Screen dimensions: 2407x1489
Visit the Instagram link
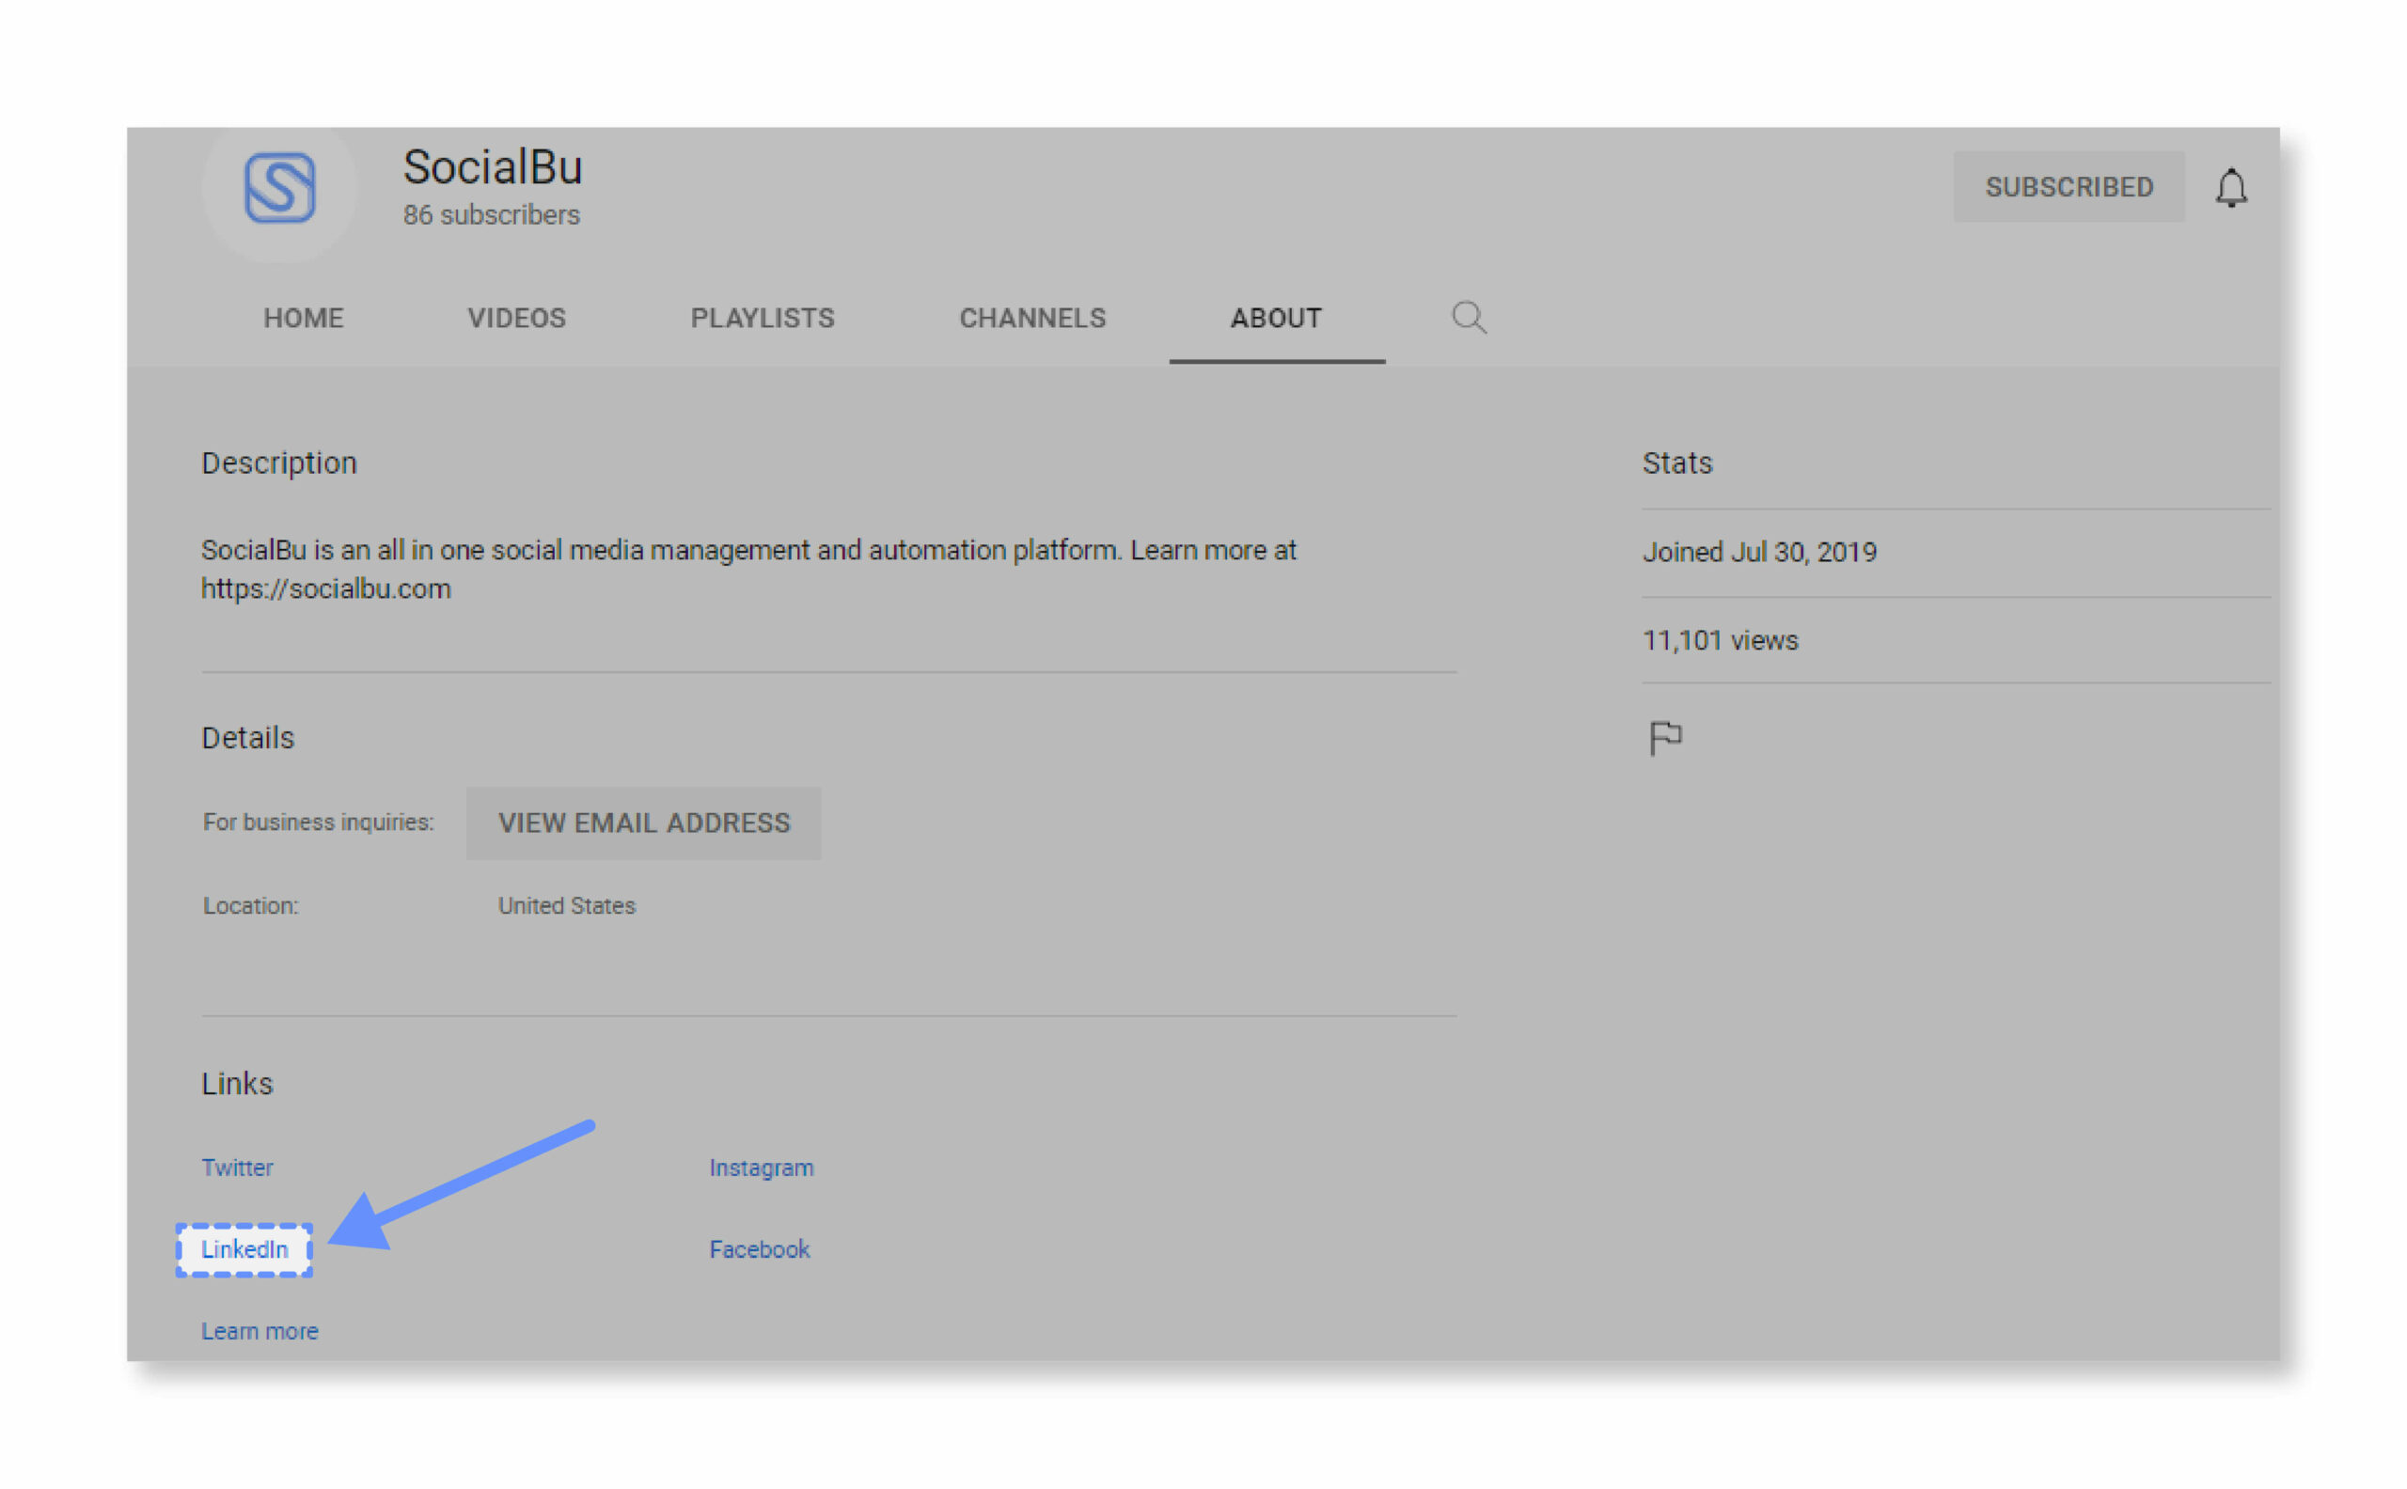[x=762, y=1167]
